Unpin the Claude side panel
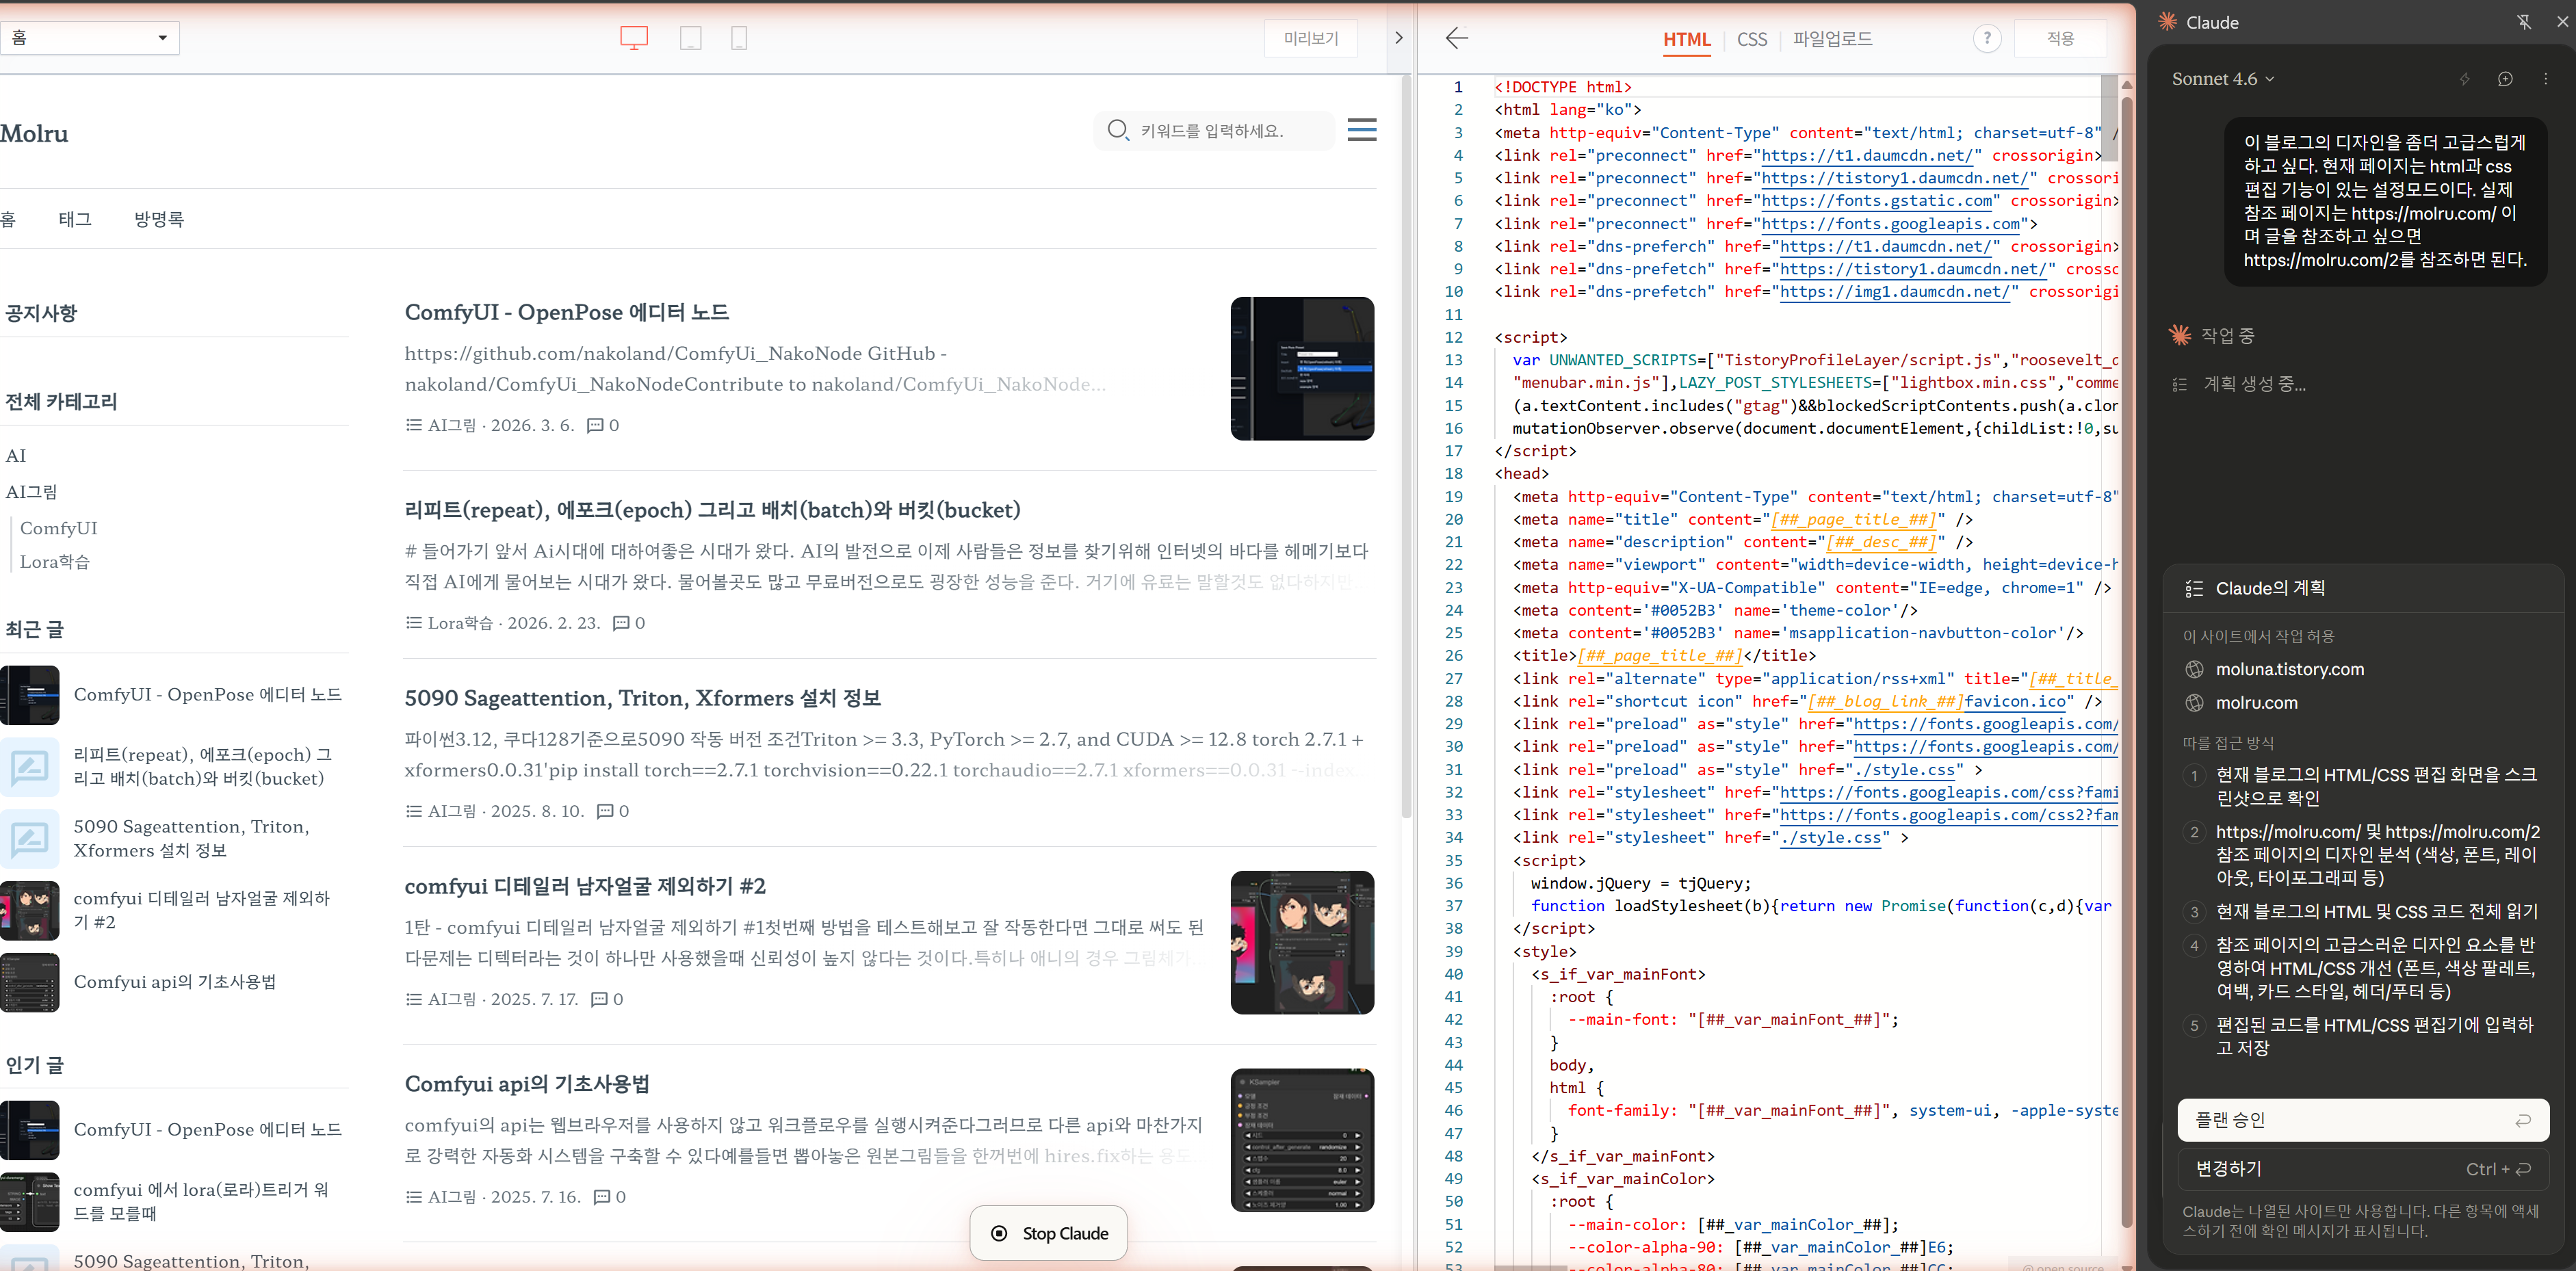The width and height of the screenshot is (2576, 1271). pyautogui.click(x=2524, y=22)
